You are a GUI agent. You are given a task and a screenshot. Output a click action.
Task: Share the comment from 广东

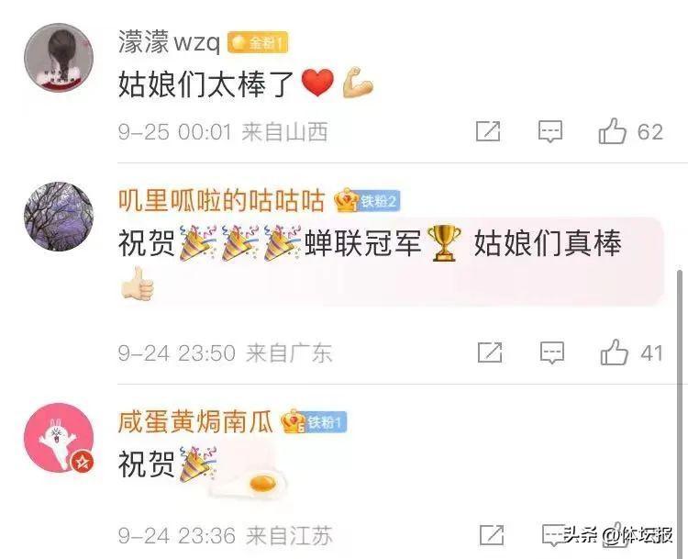(x=490, y=352)
